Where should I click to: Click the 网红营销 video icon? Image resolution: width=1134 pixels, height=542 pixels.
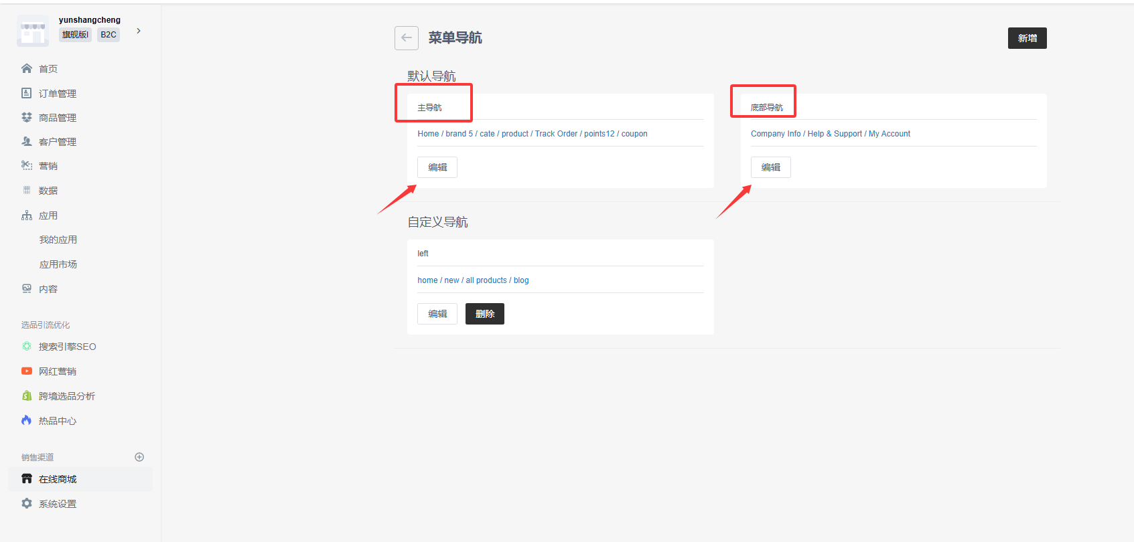click(x=27, y=371)
